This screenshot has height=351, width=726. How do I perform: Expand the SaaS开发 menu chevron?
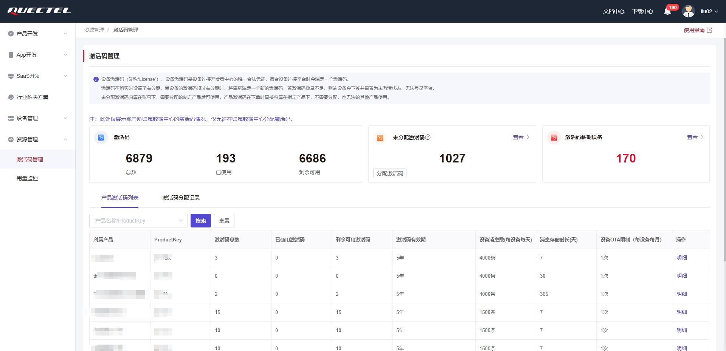(65, 76)
